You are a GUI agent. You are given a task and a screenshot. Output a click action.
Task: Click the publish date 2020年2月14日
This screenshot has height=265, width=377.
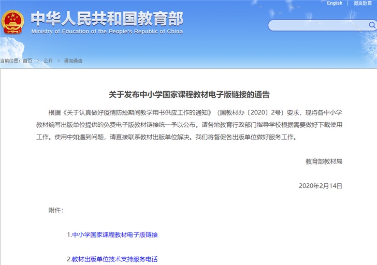[321, 185]
